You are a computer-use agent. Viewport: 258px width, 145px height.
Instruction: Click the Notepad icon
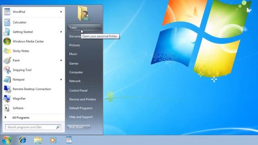click(x=7, y=80)
